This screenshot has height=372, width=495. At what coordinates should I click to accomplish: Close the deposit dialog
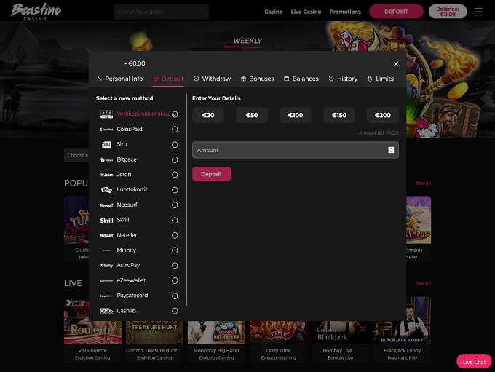tap(396, 64)
